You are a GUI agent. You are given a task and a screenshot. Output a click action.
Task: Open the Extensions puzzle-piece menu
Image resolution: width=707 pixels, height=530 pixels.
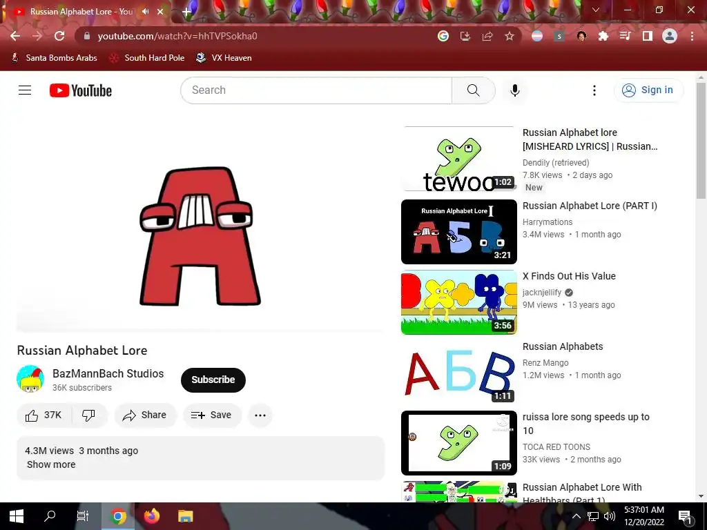603,36
